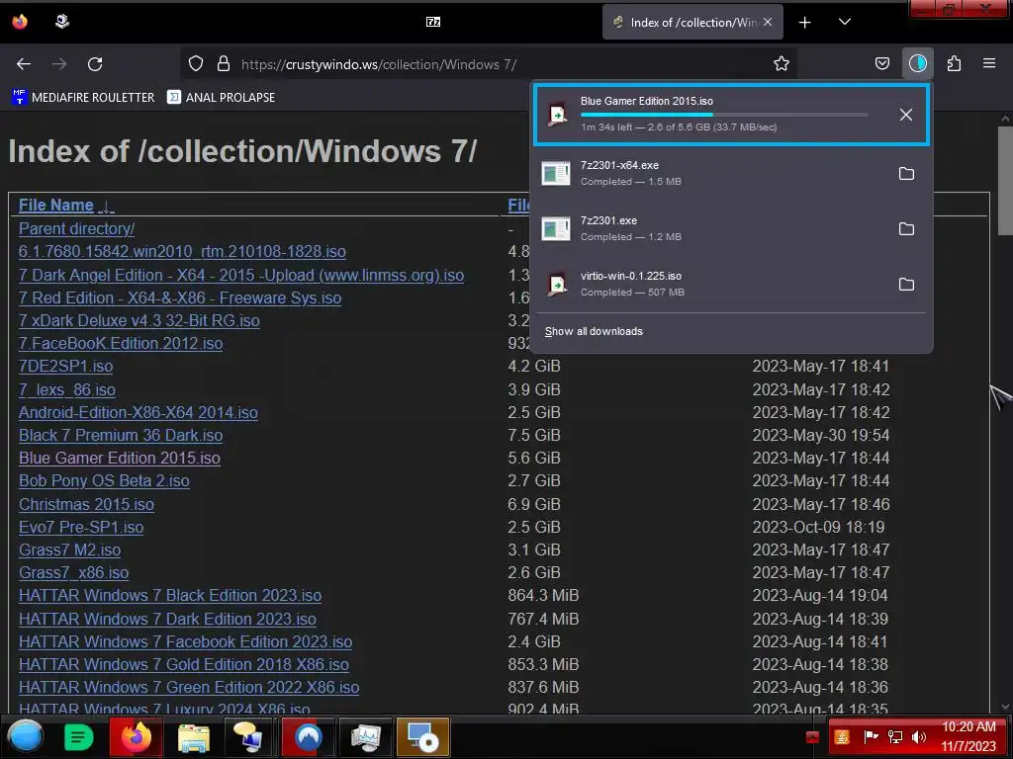
Task: Open the Save to Pocket icon
Action: tap(881, 63)
